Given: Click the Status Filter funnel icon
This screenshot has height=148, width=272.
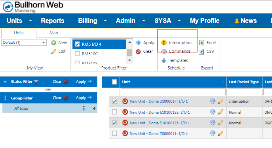Looking at the screenshot, I should (36, 82).
